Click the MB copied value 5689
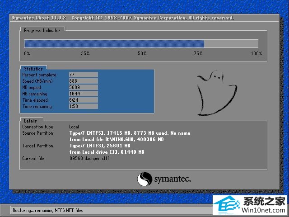This screenshot has width=289, height=217. [83, 87]
